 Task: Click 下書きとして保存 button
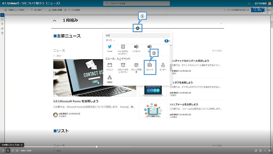click(x=14, y=10)
